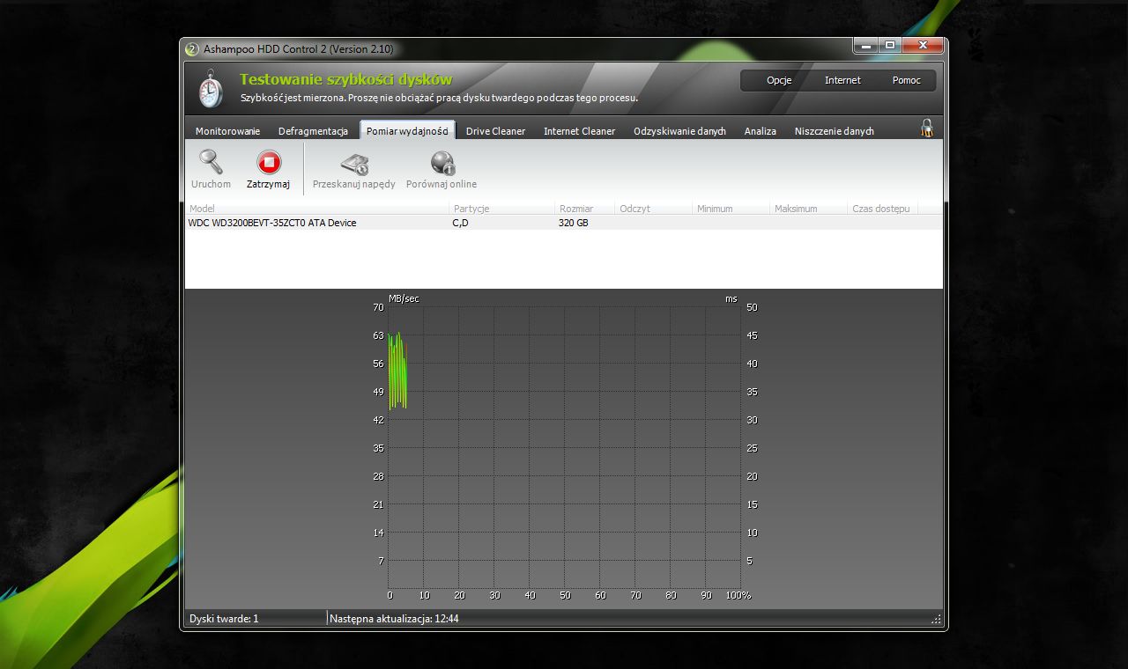Click the green speed graph line
Viewport: 1128px width, 669px height.
tap(397, 370)
